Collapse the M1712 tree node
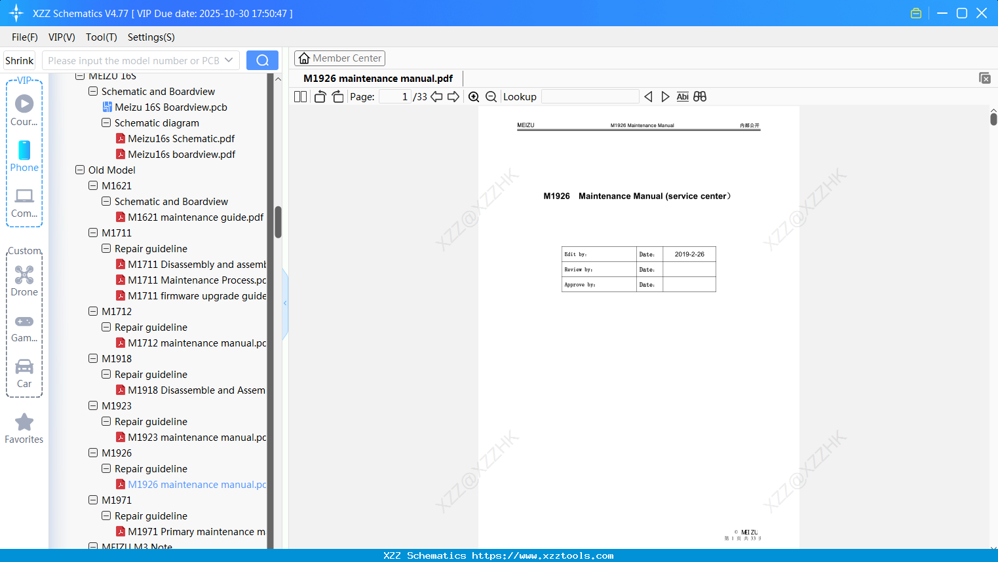The width and height of the screenshot is (998, 562). [93, 311]
